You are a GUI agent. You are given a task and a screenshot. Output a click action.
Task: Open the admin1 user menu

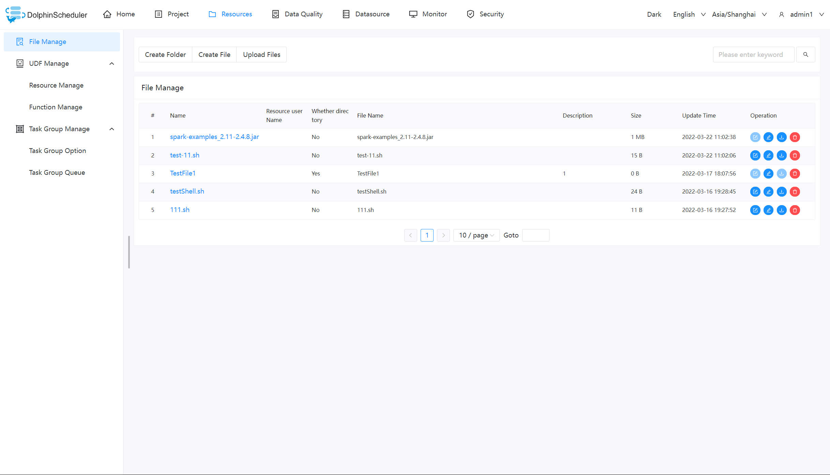pos(801,14)
